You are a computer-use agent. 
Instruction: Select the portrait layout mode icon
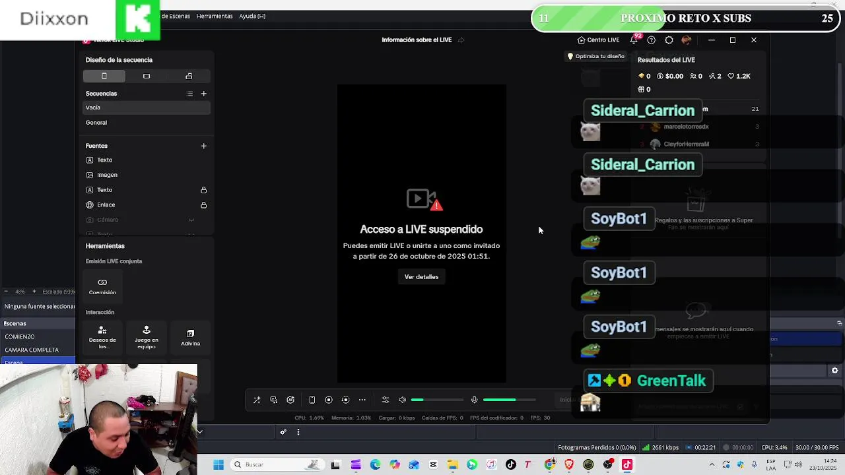click(x=104, y=76)
